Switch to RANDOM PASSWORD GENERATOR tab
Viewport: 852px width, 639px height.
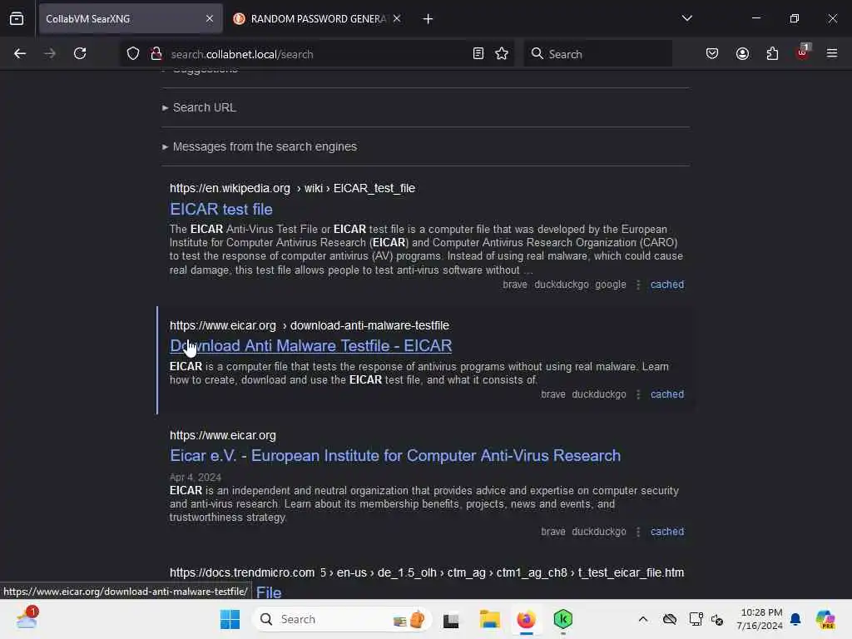coord(318,19)
